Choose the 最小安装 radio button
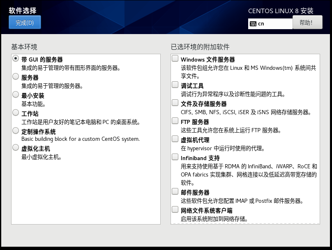This screenshot has width=332, height=250. click(x=16, y=94)
